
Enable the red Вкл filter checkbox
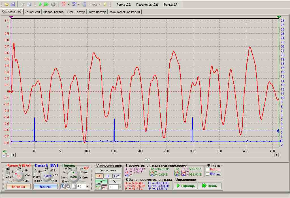tap(208, 169)
